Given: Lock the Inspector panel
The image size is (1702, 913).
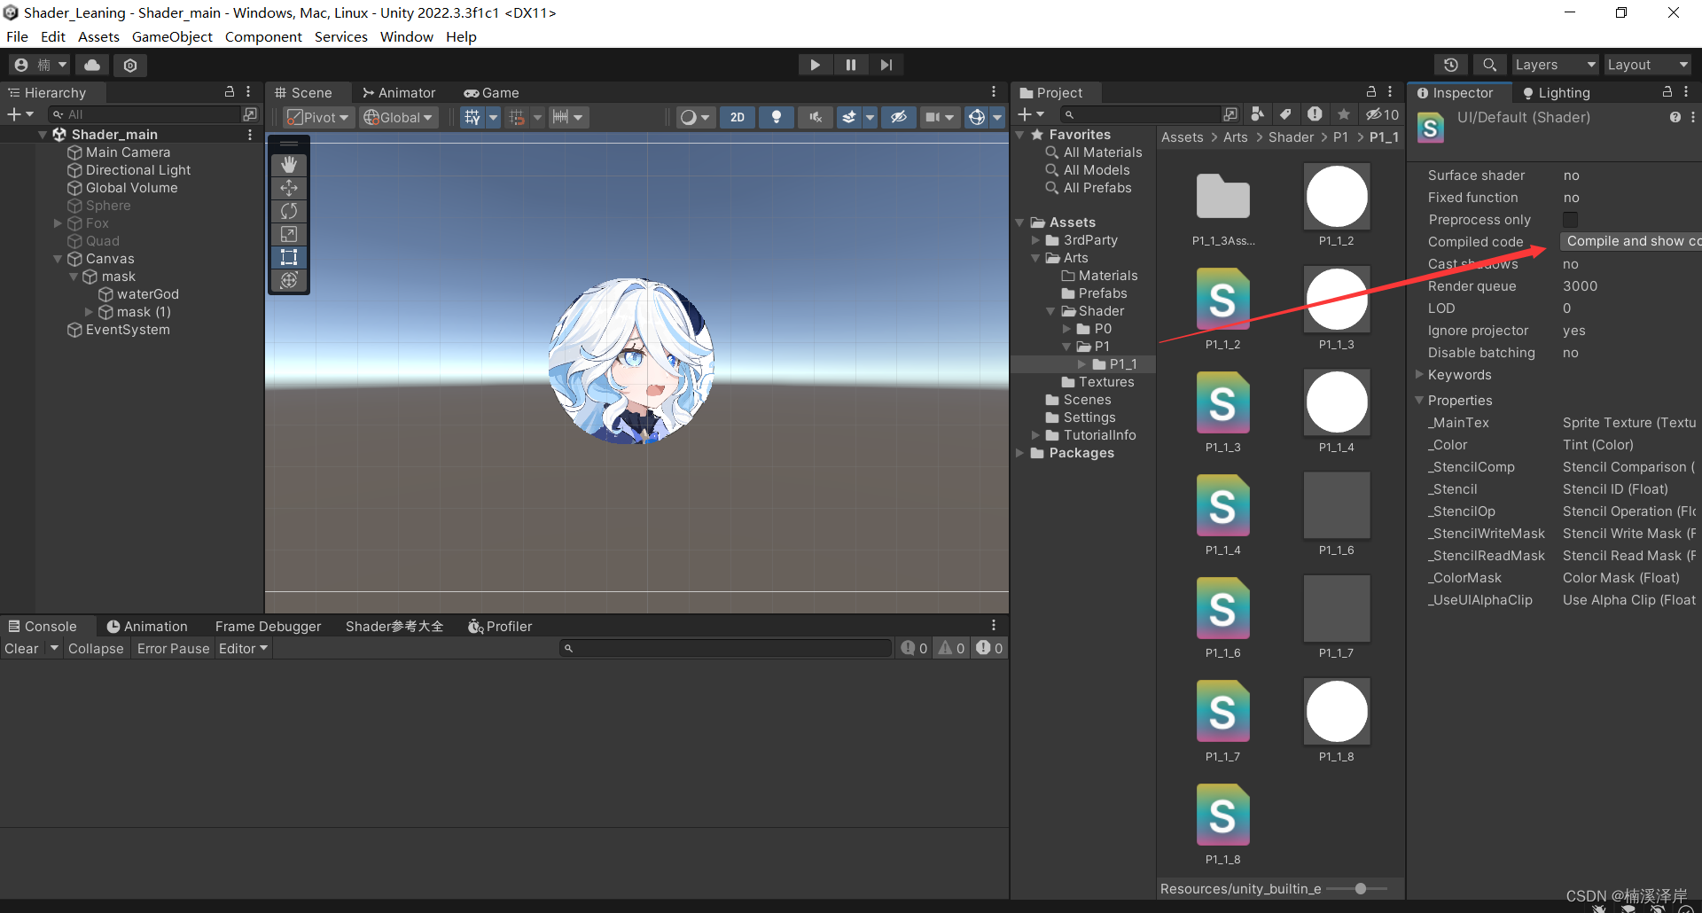Looking at the screenshot, I should coord(1667,91).
